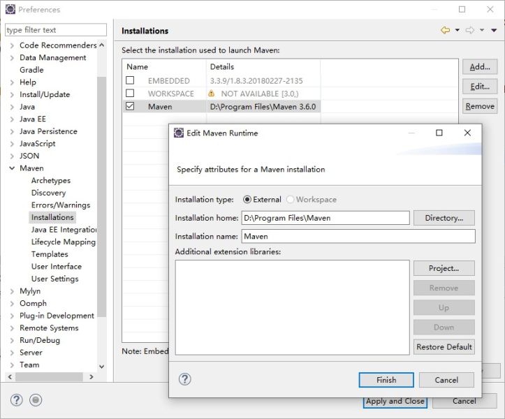505x419 pixels.
Task: Expand the Run/Debug tree node
Action: point(12,340)
